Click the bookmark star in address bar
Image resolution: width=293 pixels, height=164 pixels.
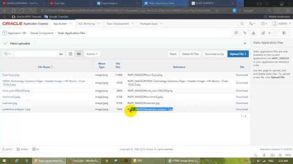pyautogui.click(x=217, y=10)
